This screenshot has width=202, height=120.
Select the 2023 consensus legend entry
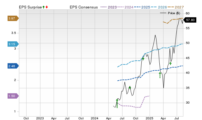[109, 7]
